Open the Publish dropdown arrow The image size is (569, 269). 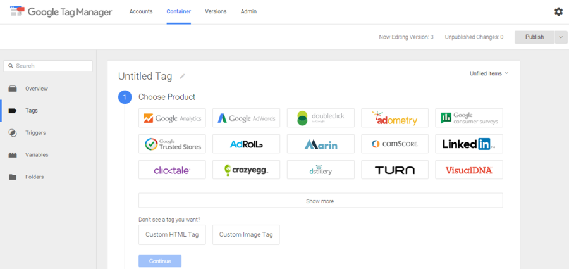(561, 37)
